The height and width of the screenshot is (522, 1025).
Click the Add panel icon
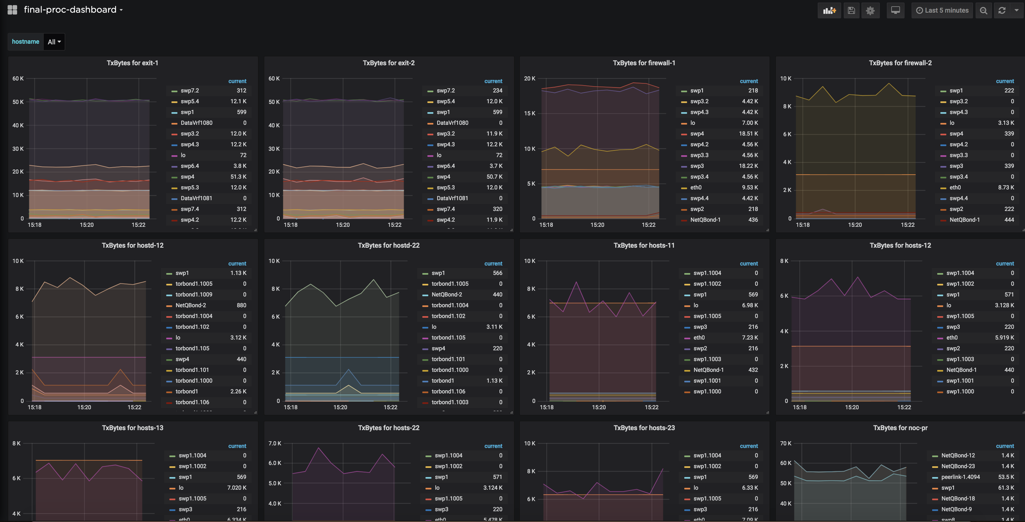pos(829,11)
